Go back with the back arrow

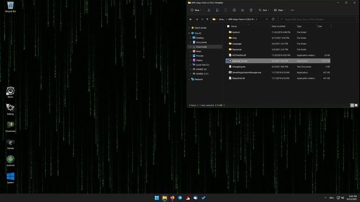(x=191, y=20)
